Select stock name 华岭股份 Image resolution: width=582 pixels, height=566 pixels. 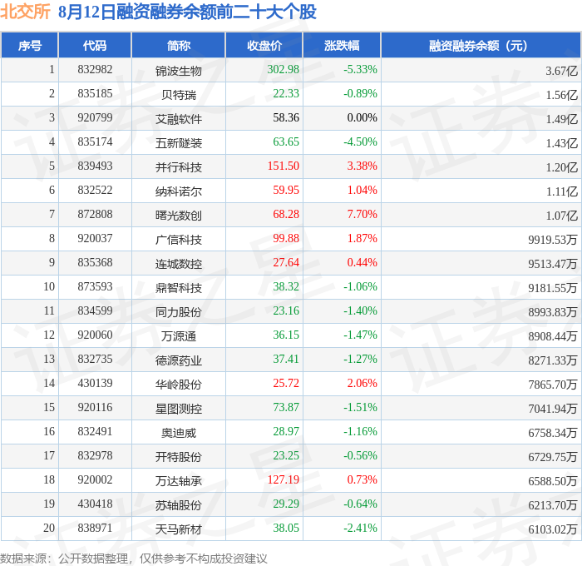tap(179, 385)
